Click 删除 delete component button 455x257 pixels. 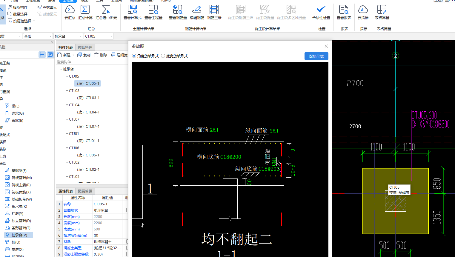101,55
